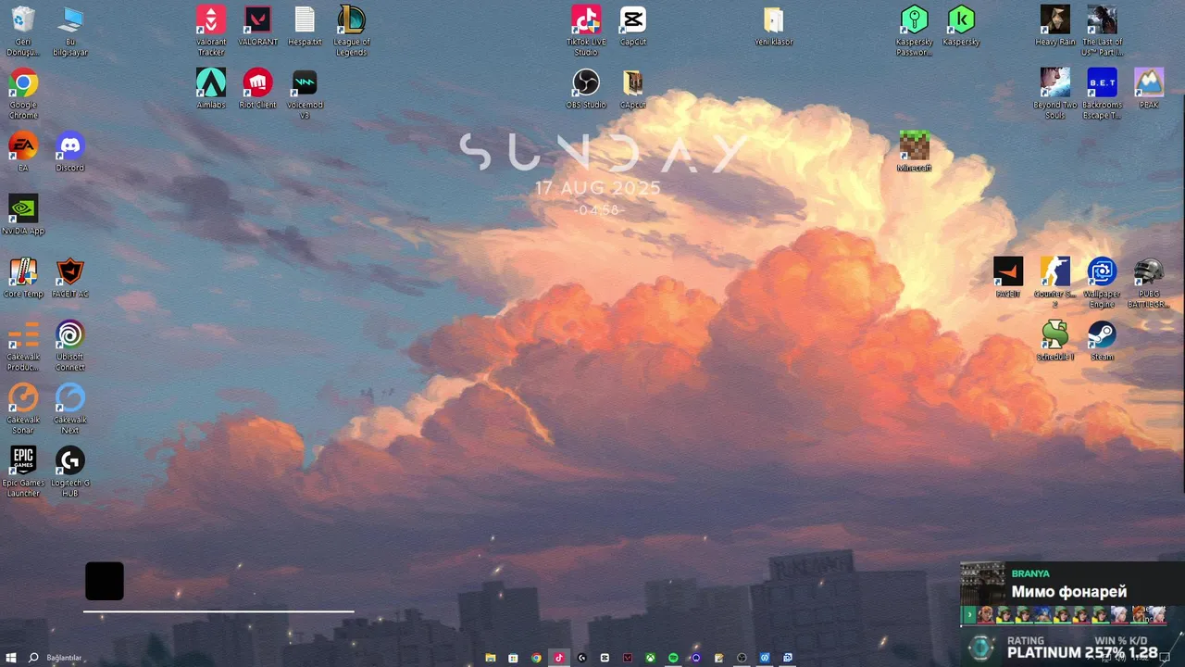Open File Explorer from the taskbar
Screen dimensions: 1185x667
coord(491,658)
